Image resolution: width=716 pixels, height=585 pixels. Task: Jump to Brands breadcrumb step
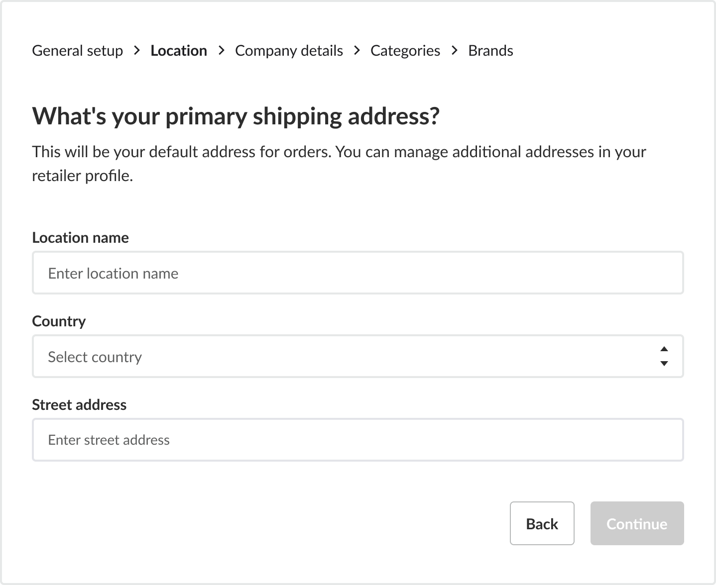(490, 51)
